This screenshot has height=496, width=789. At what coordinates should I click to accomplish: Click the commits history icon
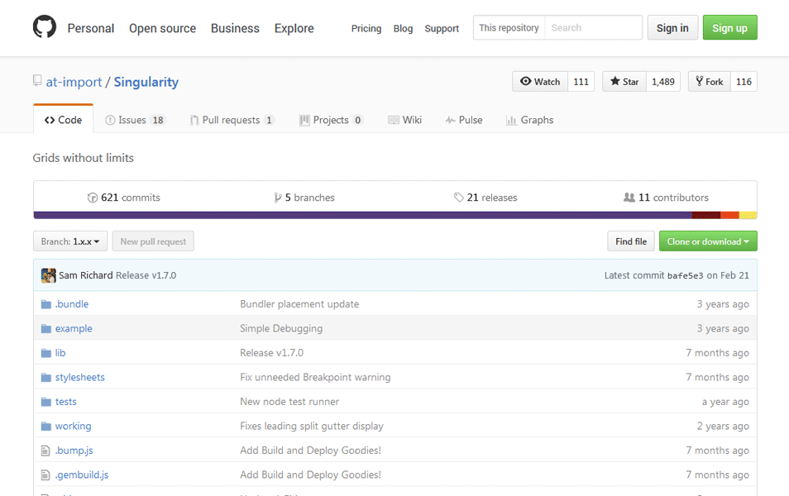(x=93, y=198)
